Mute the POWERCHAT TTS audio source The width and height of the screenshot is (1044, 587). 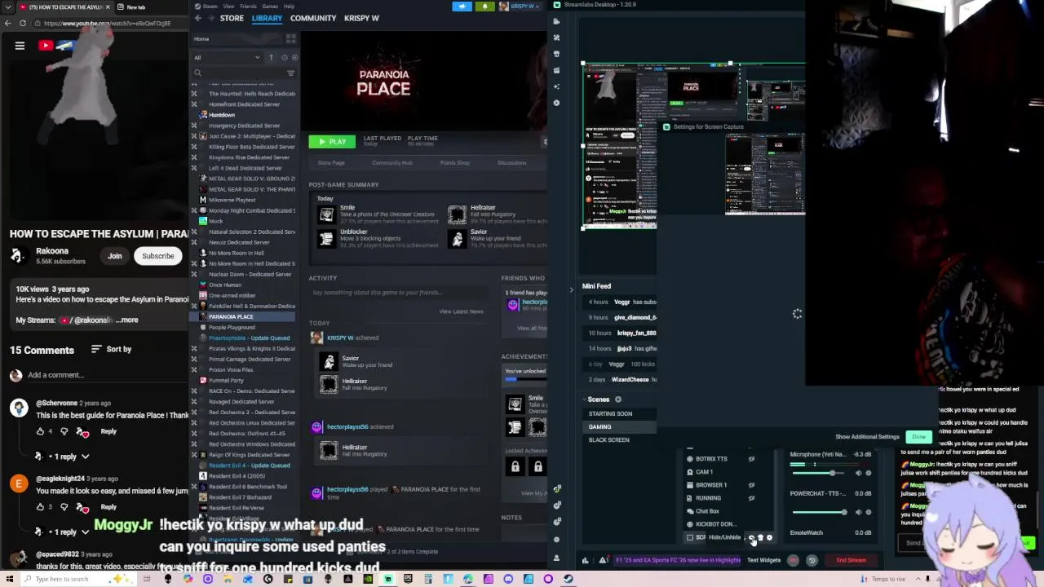(x=858, y=512)
